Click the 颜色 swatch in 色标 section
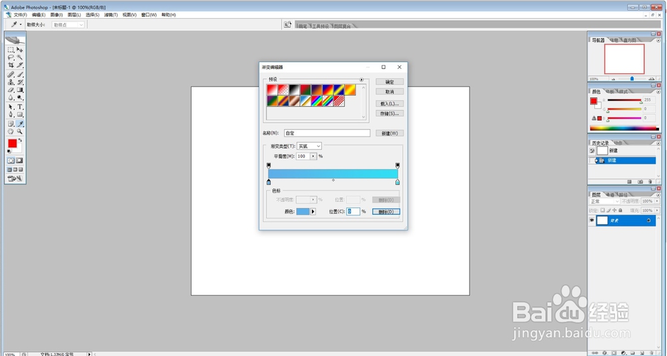The width and height of the screenshot is (667, 356). tap(303, 211)
